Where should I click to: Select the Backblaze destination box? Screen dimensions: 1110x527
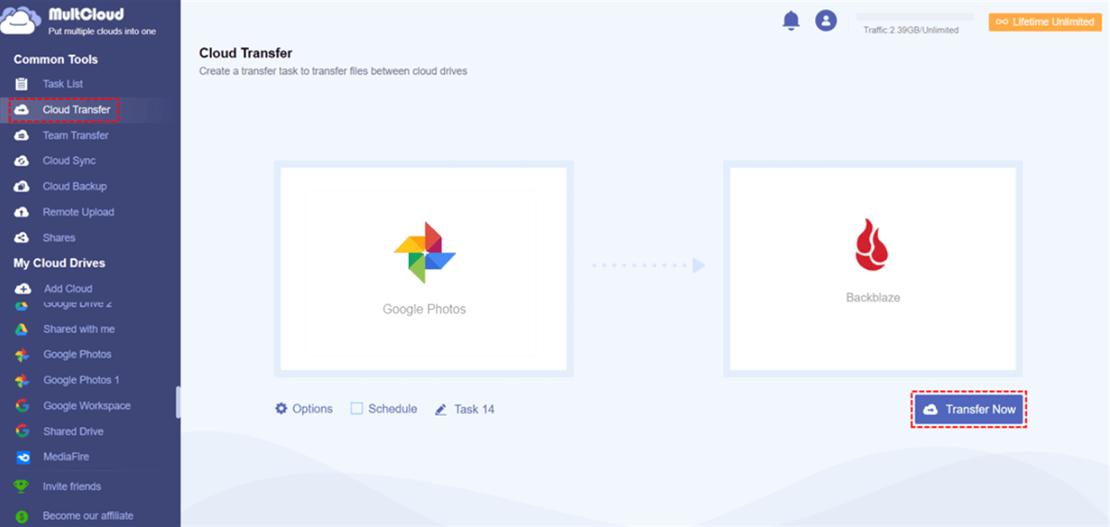click(872, 269)
